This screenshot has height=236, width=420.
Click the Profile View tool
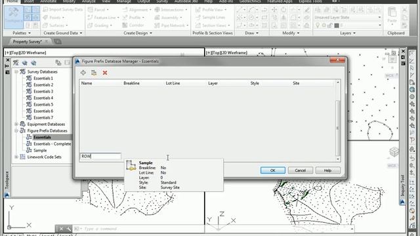[211, 10]
